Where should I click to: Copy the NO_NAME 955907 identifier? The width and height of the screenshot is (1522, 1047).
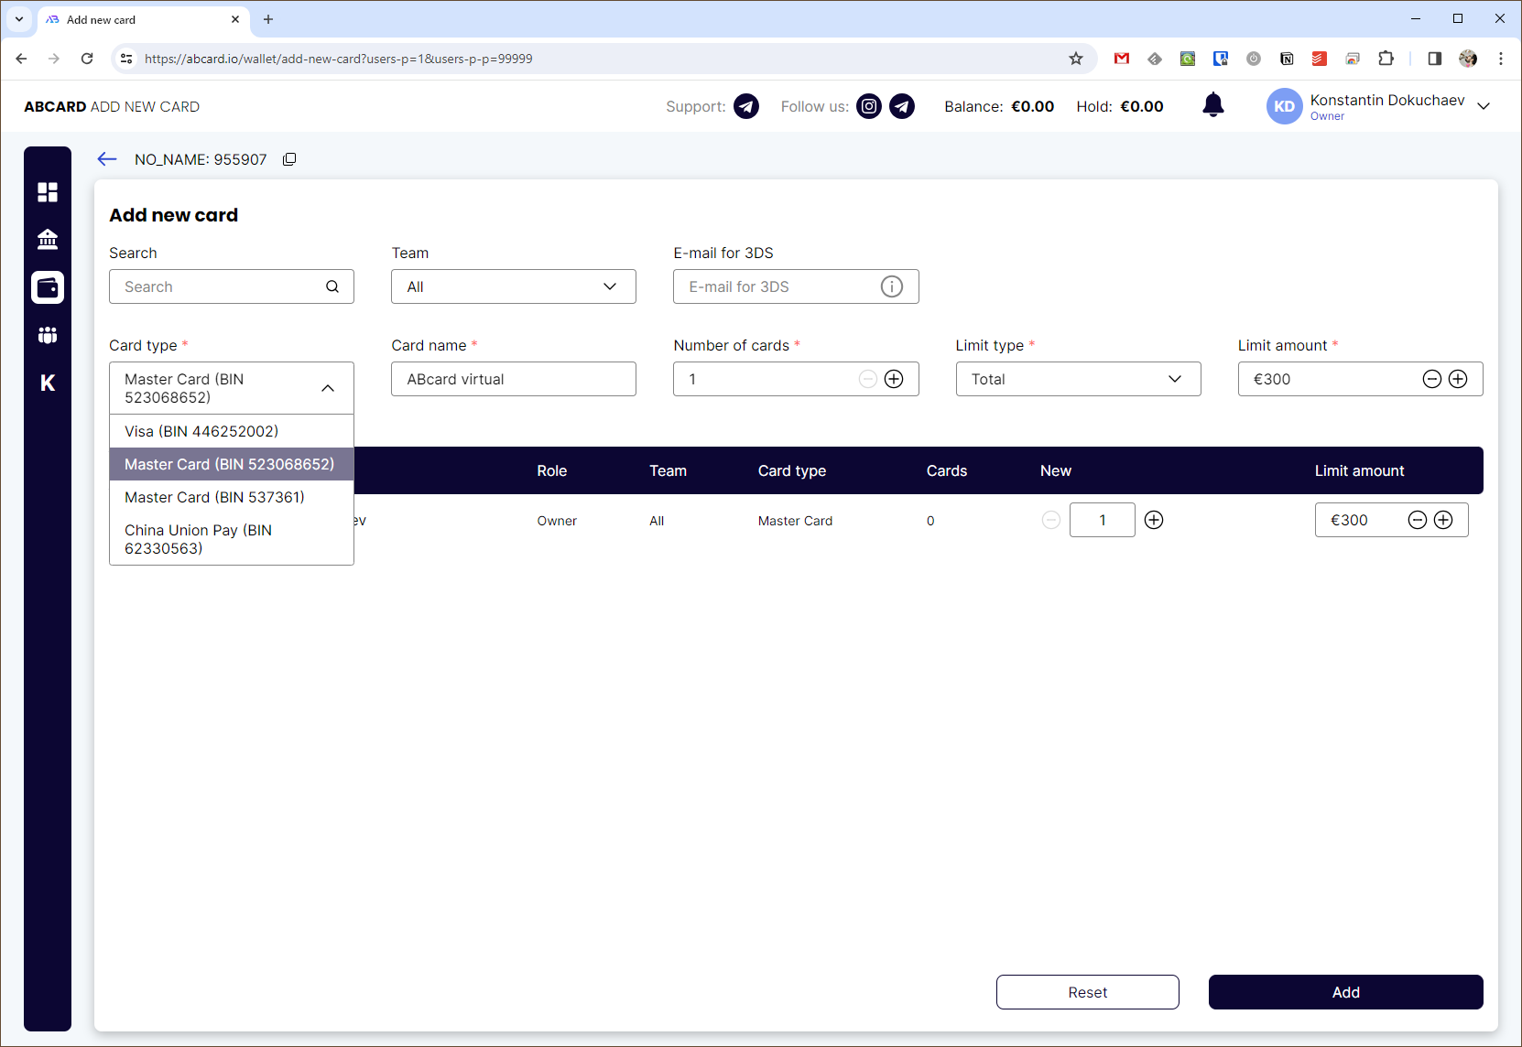click(289, 159)
